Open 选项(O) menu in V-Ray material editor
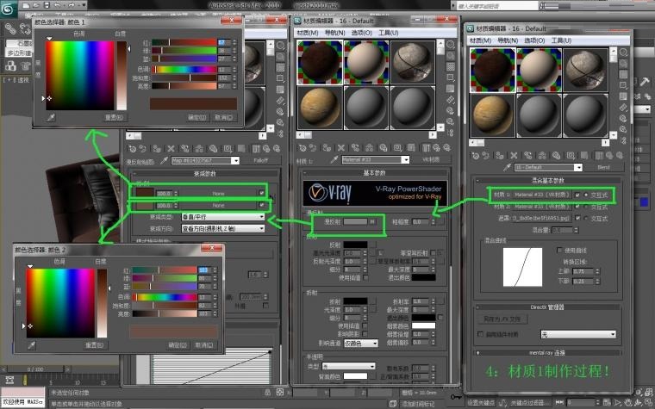 click(362, 33)
